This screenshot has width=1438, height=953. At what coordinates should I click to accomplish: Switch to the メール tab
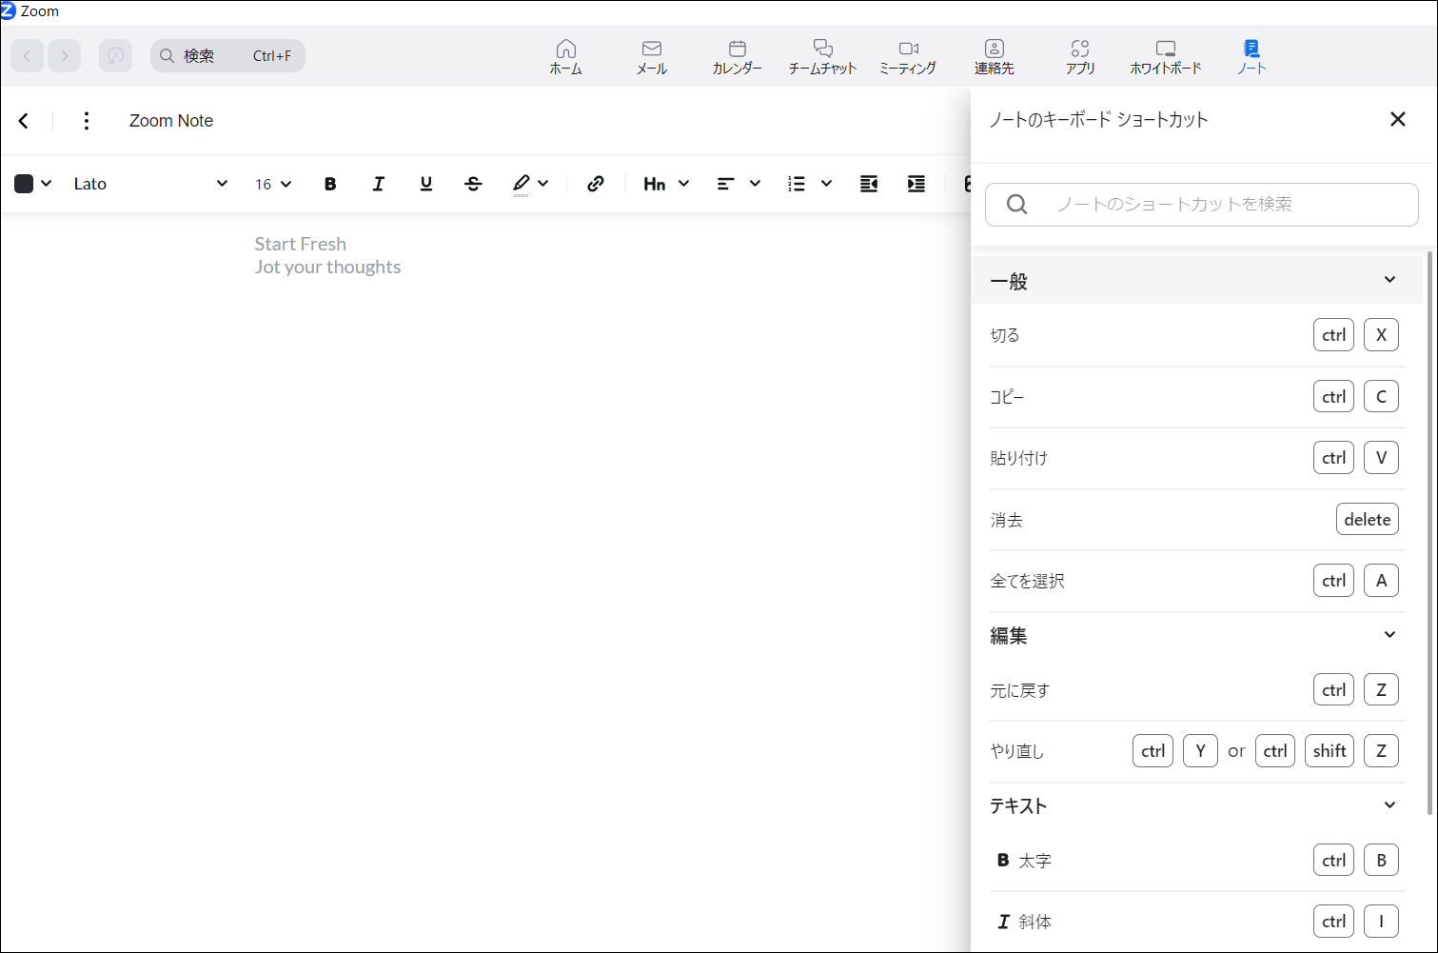point(652,57)
